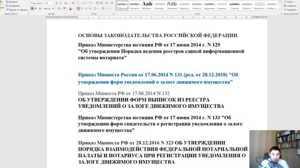The width and height of the screenshot is (300, 168).
Task: Click paragraph Приказ Министерства юстиции N 133
Action: coord(160,124)
